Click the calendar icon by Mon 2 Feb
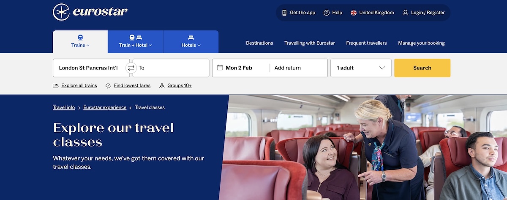The height and width of the screenshot is (200, 507). (220, 68)
